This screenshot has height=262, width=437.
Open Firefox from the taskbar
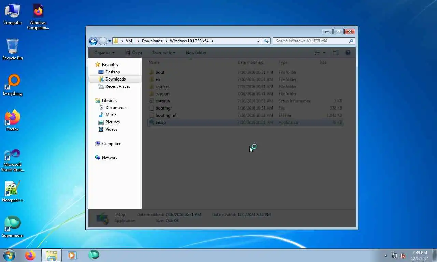coord(30,255)
